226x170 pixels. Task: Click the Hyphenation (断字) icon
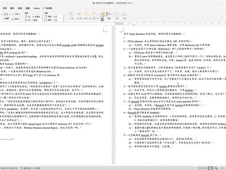pos(13,19)
